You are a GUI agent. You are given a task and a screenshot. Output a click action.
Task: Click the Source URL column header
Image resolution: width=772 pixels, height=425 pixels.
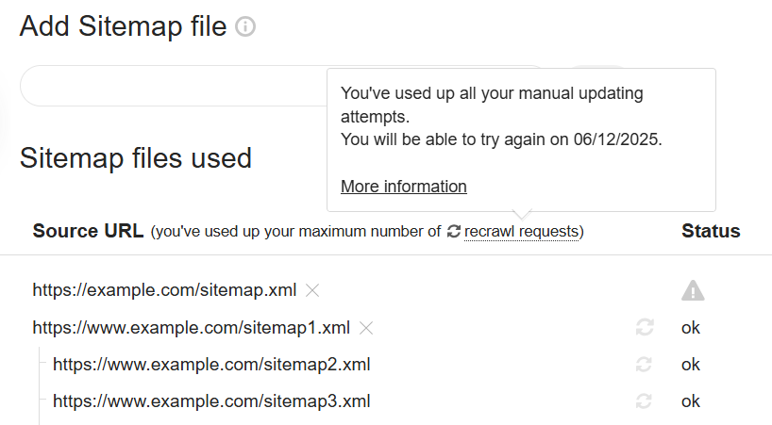[88, 231]
